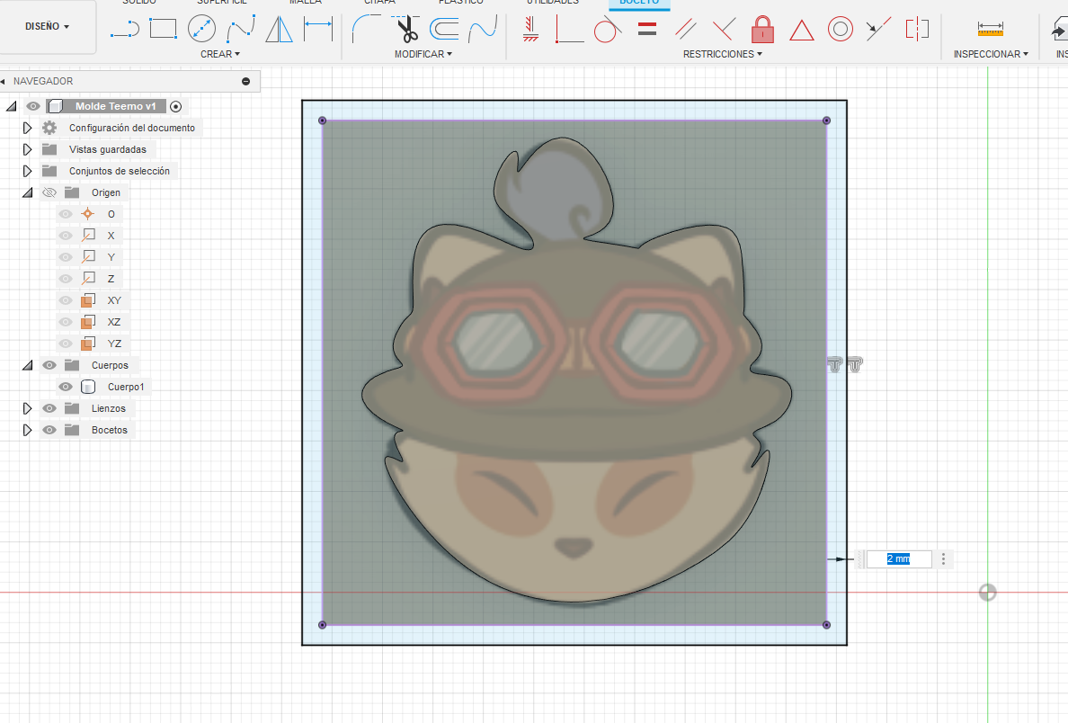Click the Molde Teemo v1 component name
The image size is (1068, 723).
point(116,106)
